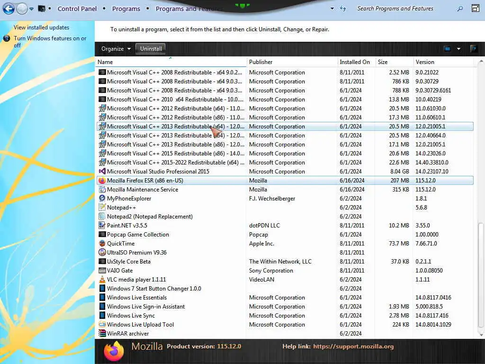Sort by the Version column header
The height and width of the screenshot is (364, 485).
(443, 62)
